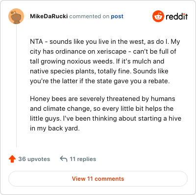Click the "36 upvotes" count
Image resolution: width=196 pixels, height=195 pixels.
click(x=34, y=159)
